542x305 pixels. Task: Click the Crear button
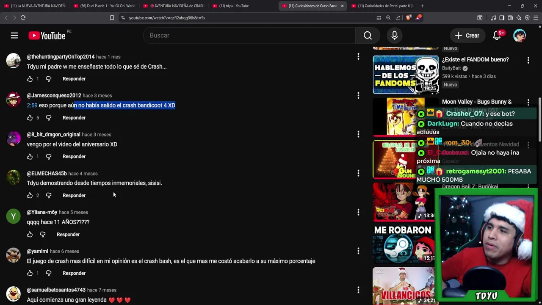(467, 36)
